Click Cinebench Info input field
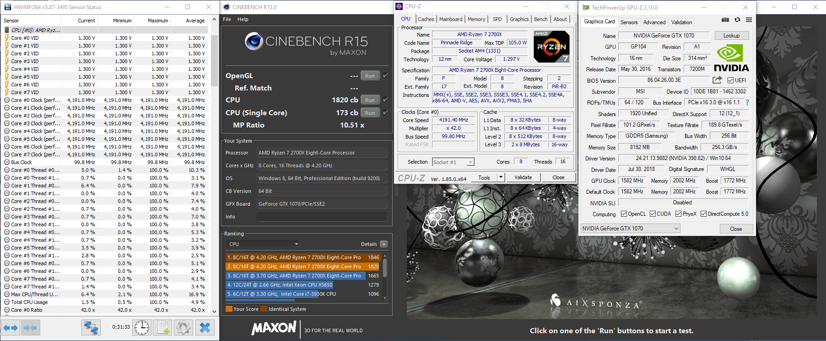The width and height of the screenshot is (826, 341). click(322, 217)
